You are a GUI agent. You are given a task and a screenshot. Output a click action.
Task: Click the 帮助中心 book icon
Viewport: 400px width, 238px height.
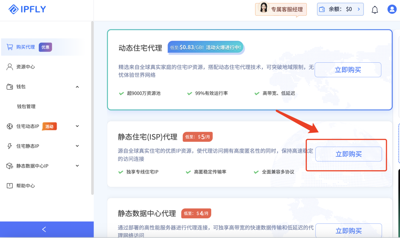tap(10, 186)
